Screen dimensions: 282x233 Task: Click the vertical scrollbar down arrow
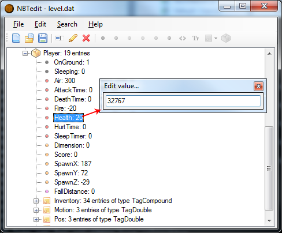point(269,221)
